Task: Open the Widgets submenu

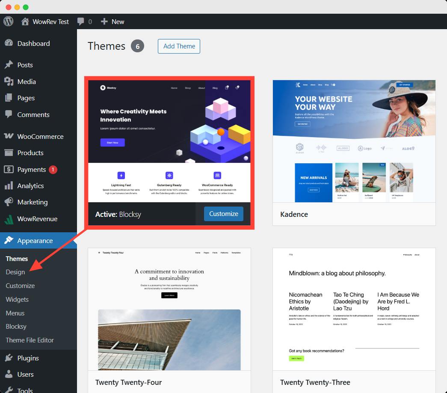Action: point(17,299)
